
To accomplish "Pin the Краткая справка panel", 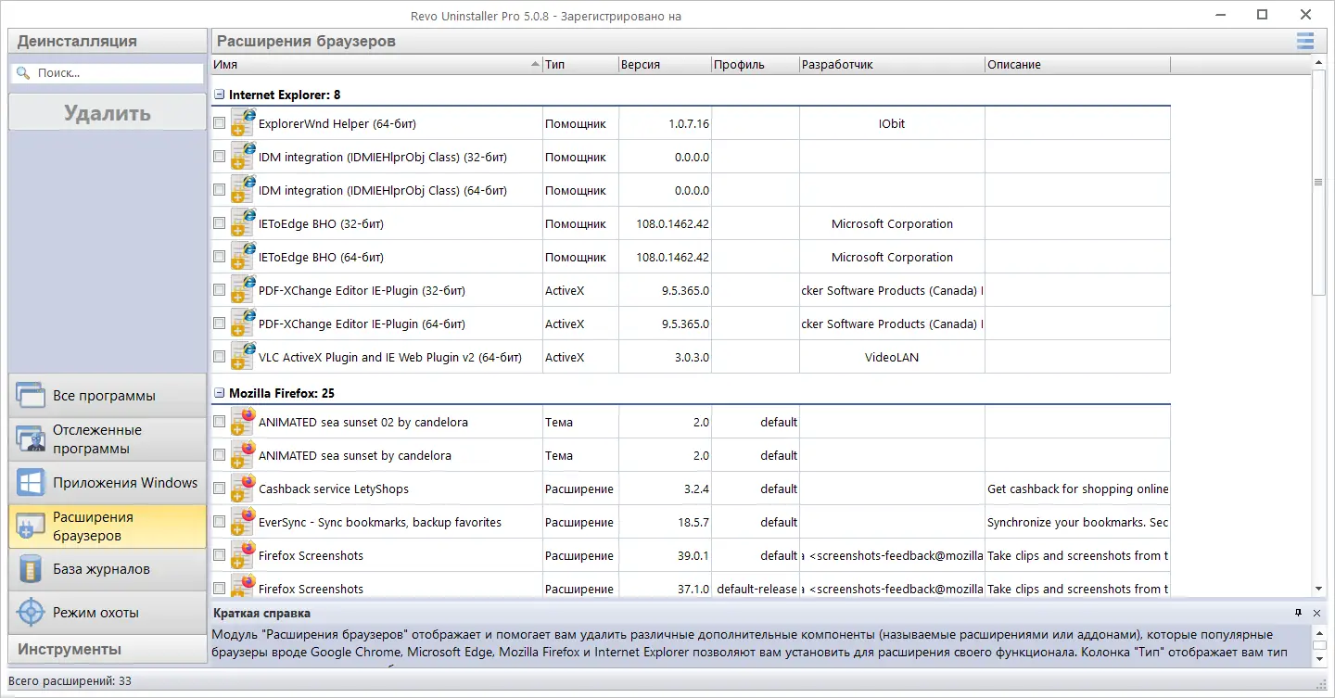I will click(x=1299, y=613).
